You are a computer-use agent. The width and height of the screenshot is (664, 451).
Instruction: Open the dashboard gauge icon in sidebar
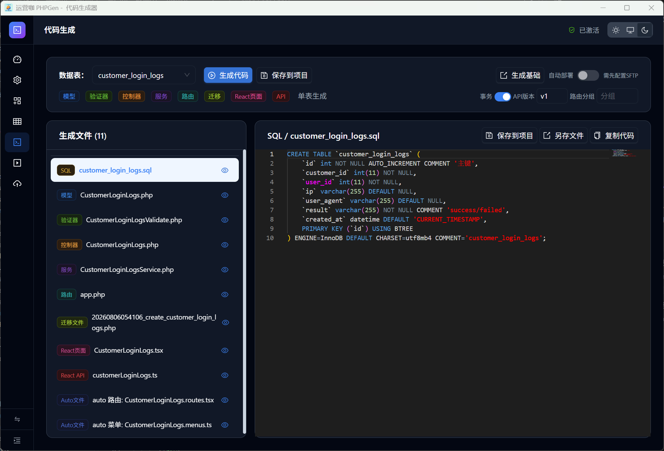point(17,60)
